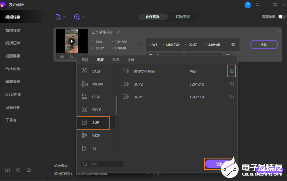Switch to the 转换完成 tab
The height and width of the screenshot is (181, 287).
point(183,17)
